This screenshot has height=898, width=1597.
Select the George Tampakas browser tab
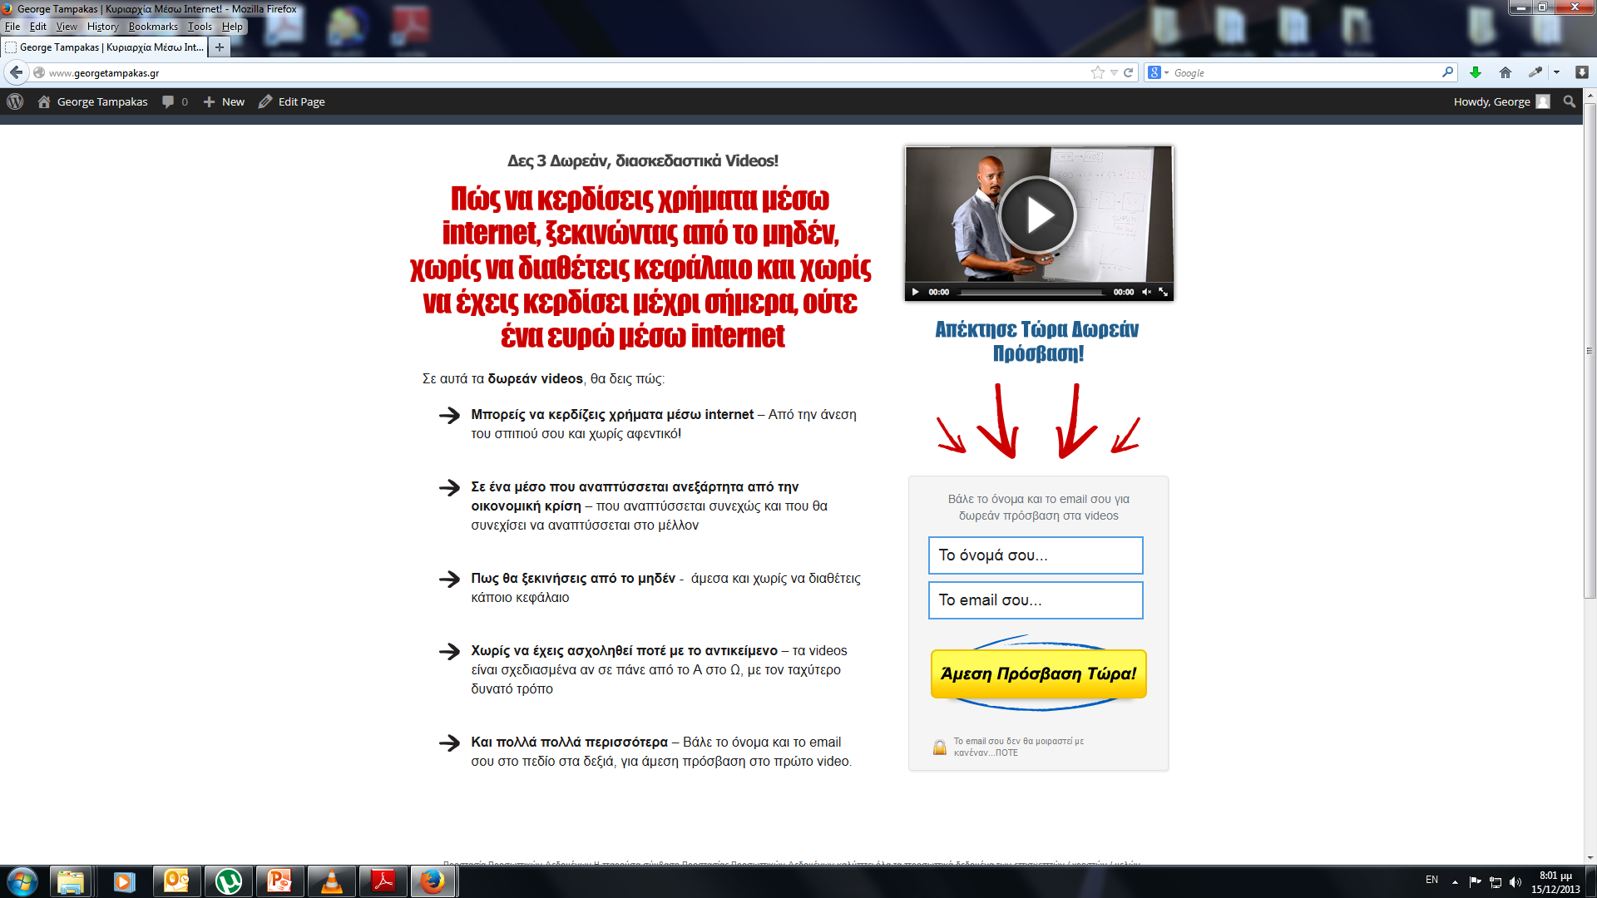tap(104, 47)
